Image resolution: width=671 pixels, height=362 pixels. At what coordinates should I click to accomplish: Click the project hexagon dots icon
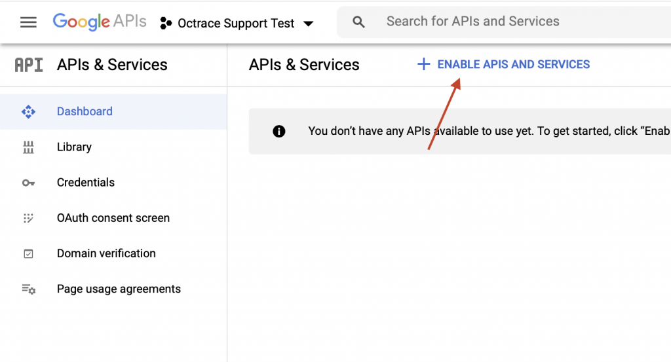[x=166, y=23]
